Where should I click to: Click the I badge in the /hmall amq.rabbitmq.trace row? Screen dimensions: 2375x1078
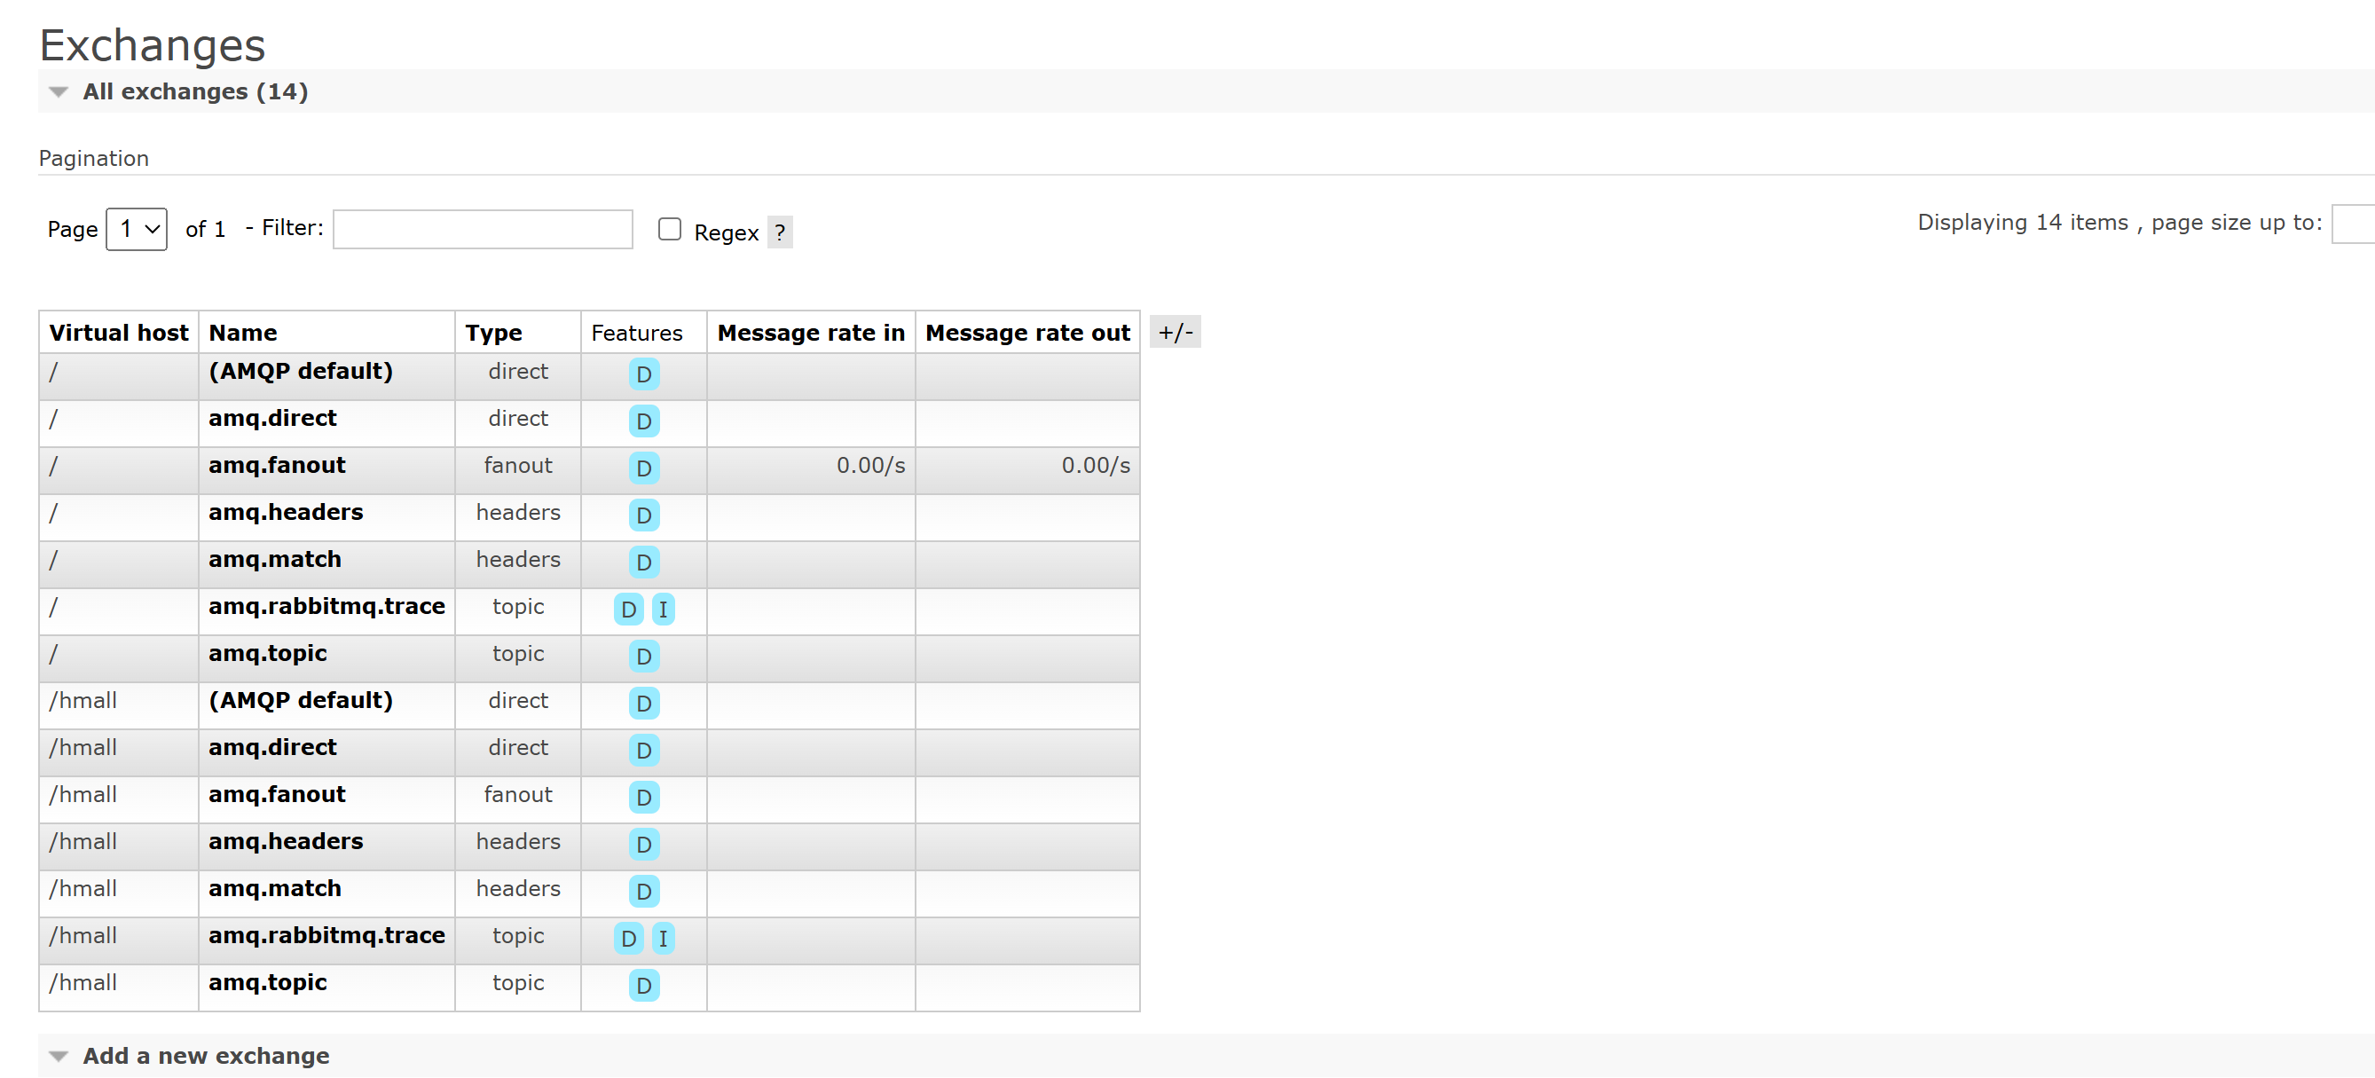tap(663, 939)
